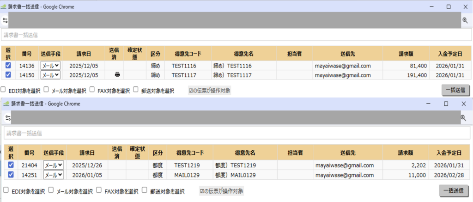This screenshot has height=202, width=473.
Task: Open 送信手段 dropdown for invoice 14150
Action: click(50, 74)
